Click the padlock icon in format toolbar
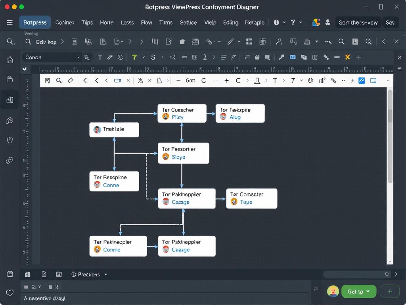This screenshot has width=406, height=305. click(257, 57)
